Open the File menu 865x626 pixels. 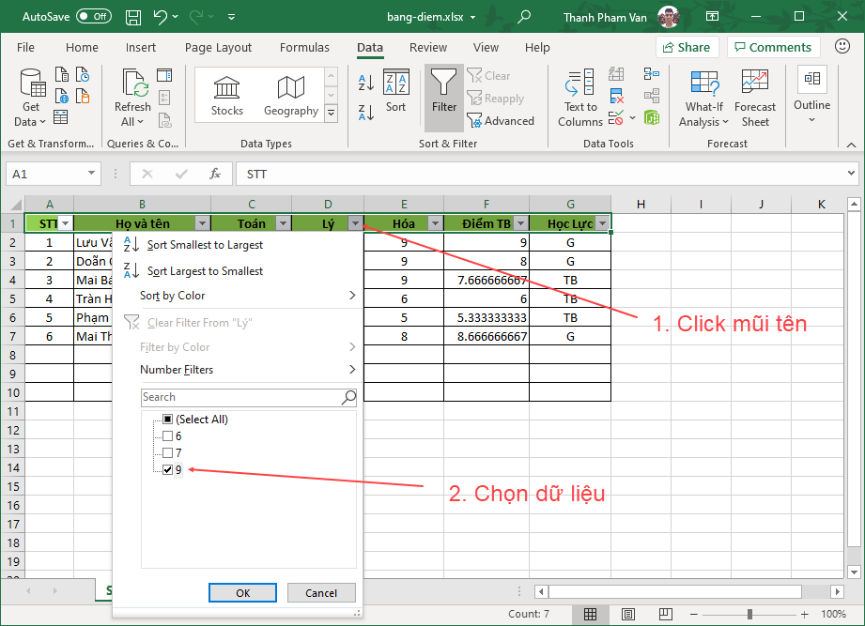pos(25,47)
